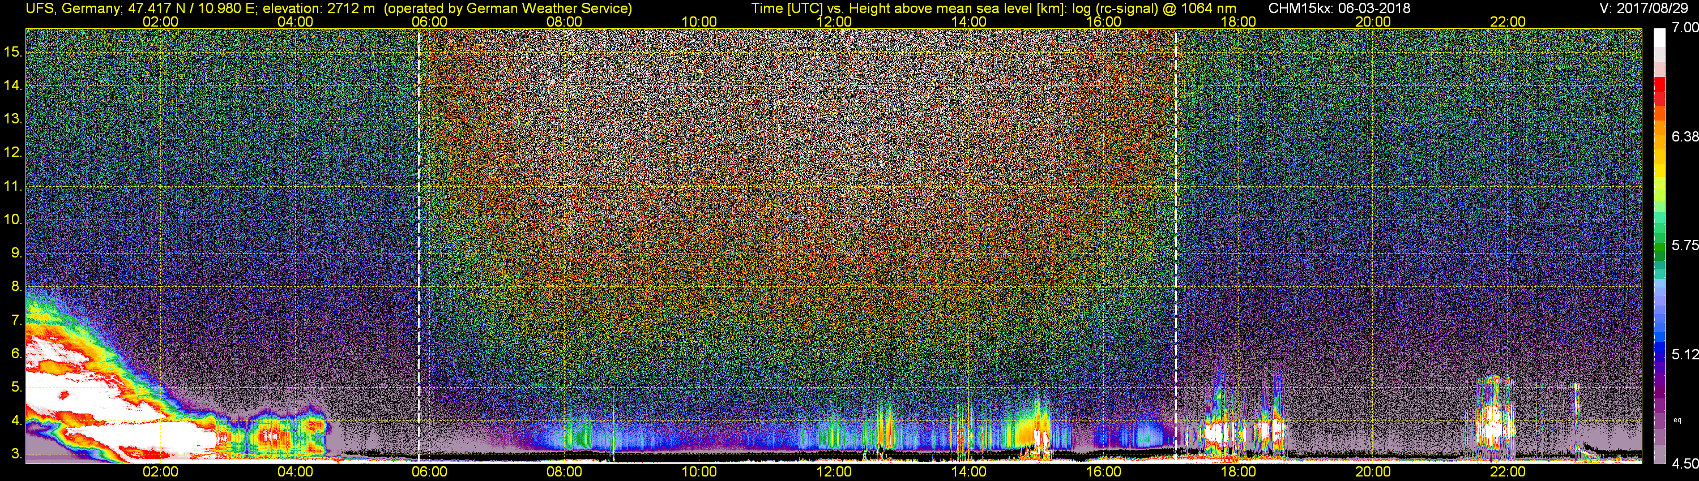Click the 10:00 label on top time axis

click(x=699, y=22)
